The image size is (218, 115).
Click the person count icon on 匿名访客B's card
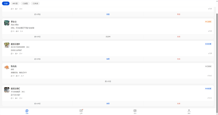pos(20,54)
